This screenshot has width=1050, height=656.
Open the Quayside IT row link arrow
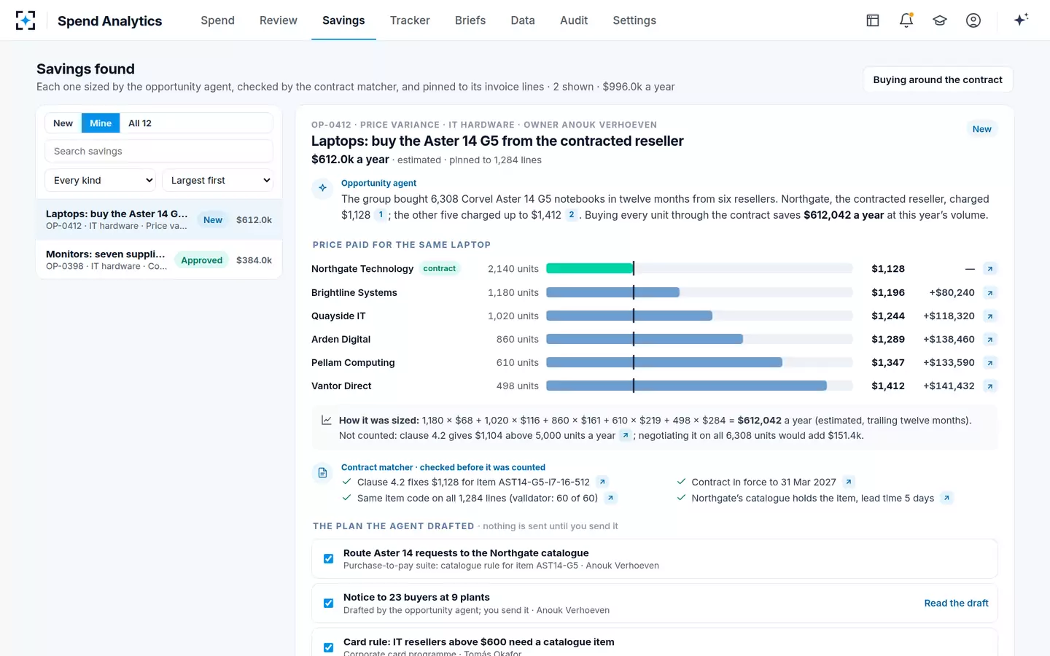point(990,316)
